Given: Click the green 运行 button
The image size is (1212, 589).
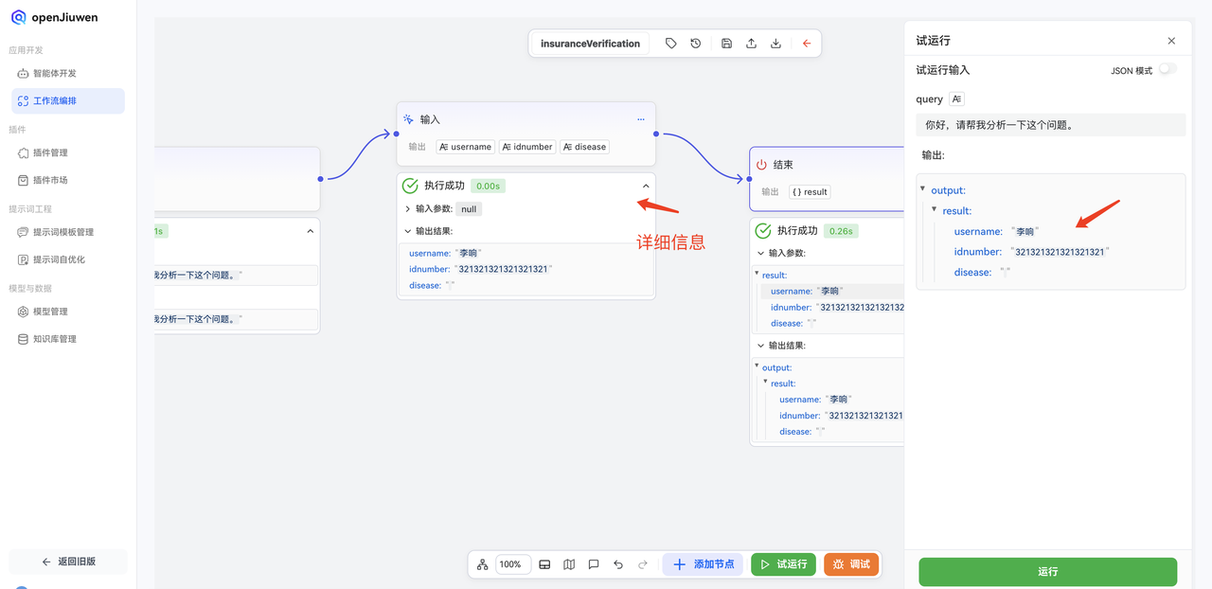Looking at the screenshot, I should [1047, 571].
